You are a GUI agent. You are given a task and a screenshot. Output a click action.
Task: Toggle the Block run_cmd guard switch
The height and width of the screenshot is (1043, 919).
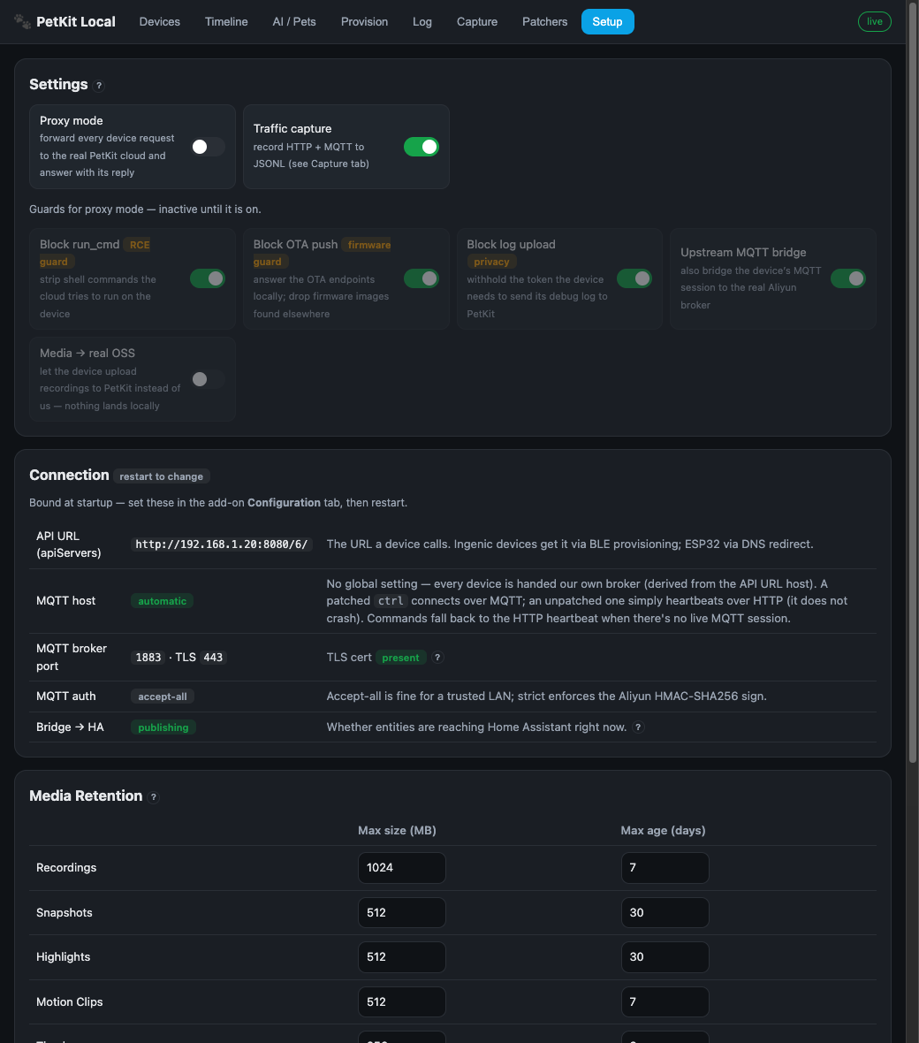tap(208, 278)
